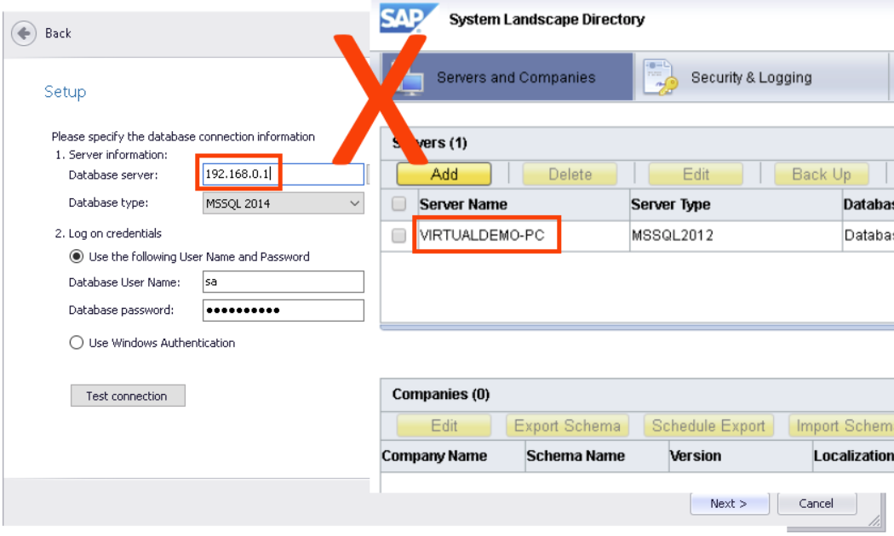894x536 pixels.
Task: Click the Back label in Setup window
Action: pyautogui.click(x=58, y=34)
